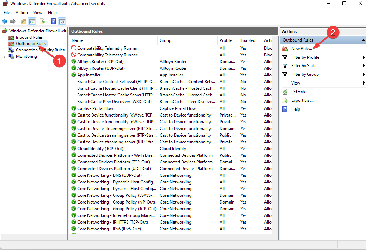Collapse the Outbound Rules actions section
The width and height of the screenshot is (366, 250).
[x=364, y=40]
